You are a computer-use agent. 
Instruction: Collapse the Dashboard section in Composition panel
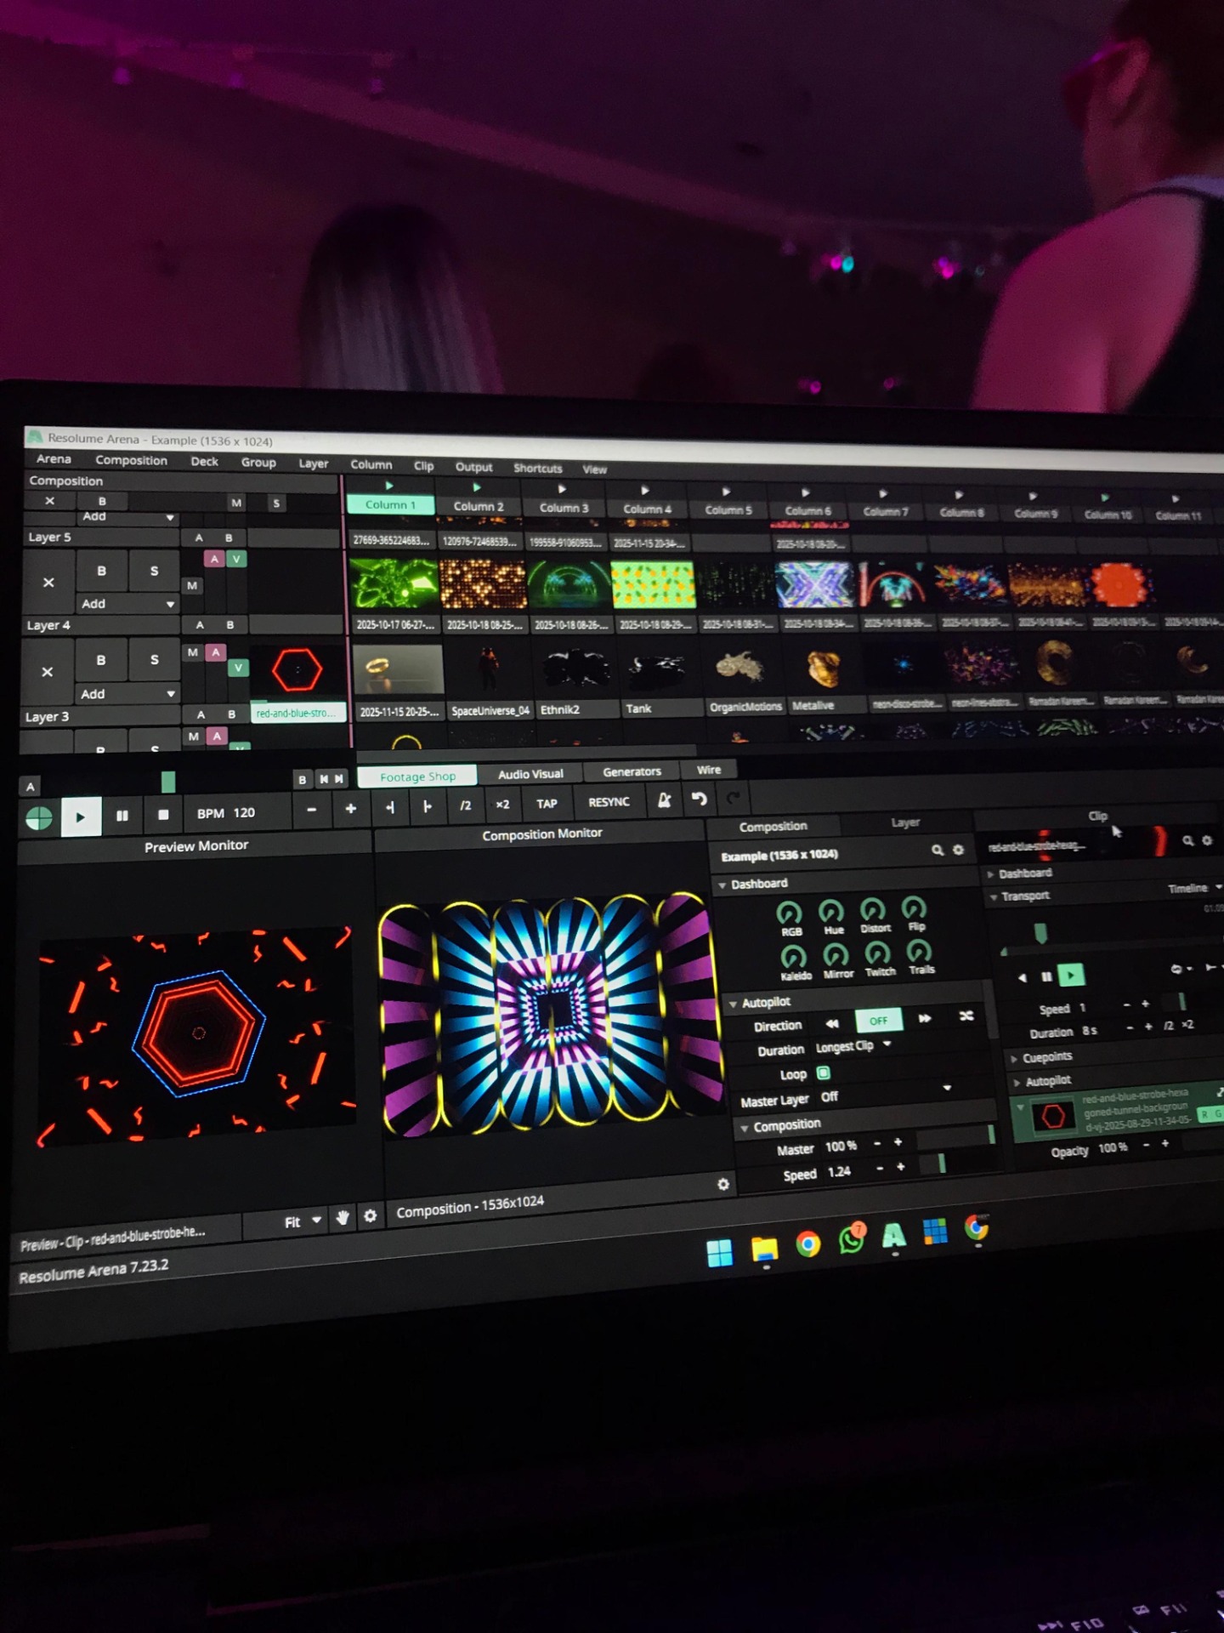point(722,885)
